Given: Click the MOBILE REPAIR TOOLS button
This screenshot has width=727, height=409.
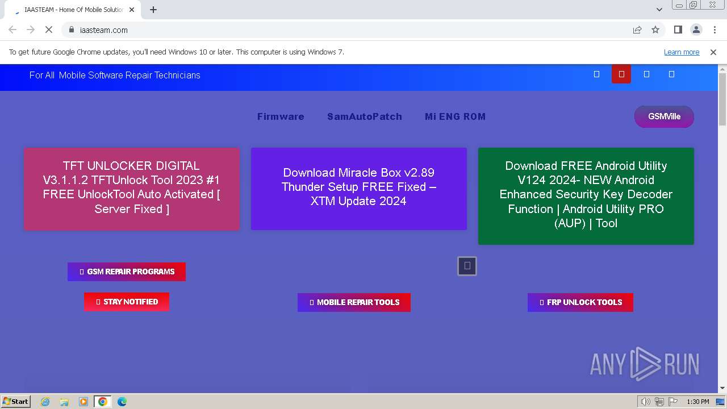Looking at the screenshot, I should point(354,302).
